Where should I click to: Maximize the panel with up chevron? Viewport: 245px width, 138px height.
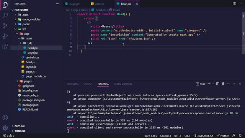234,84
